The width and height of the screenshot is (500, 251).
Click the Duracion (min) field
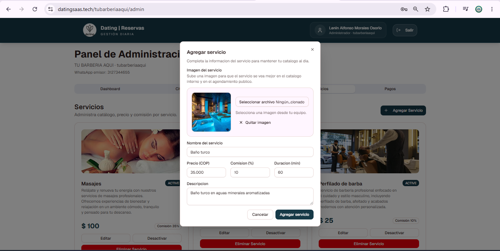[x=294, y=172]
